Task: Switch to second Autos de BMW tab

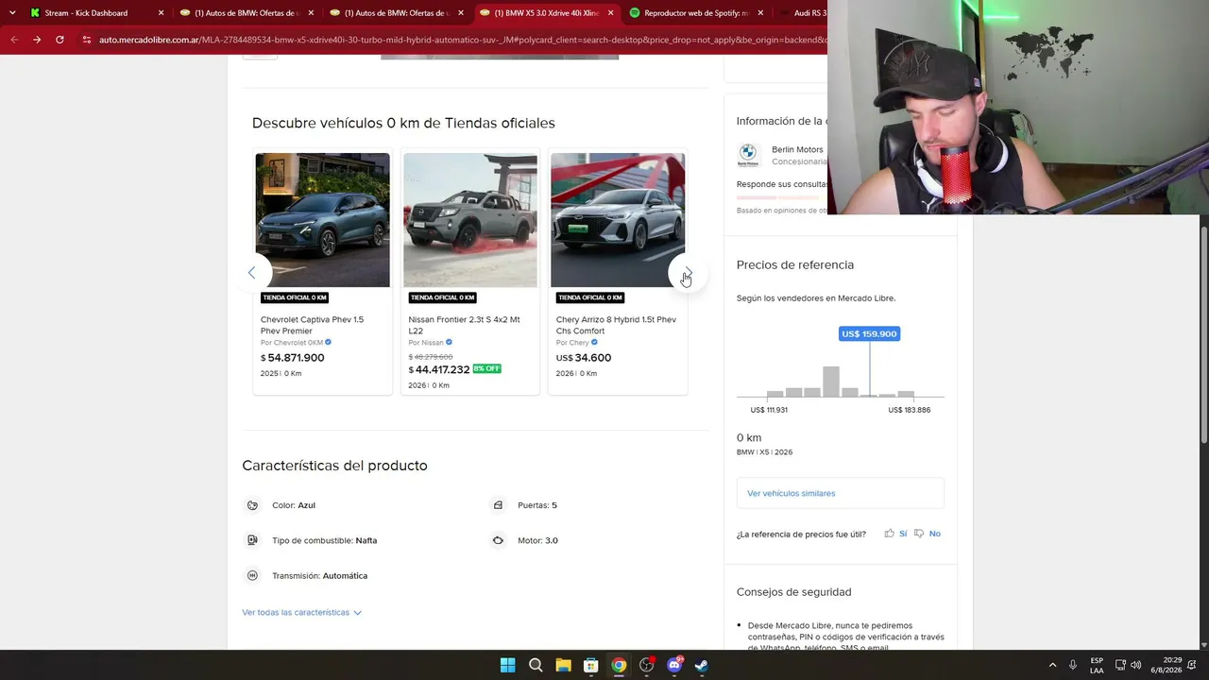Action: point(396,13)
